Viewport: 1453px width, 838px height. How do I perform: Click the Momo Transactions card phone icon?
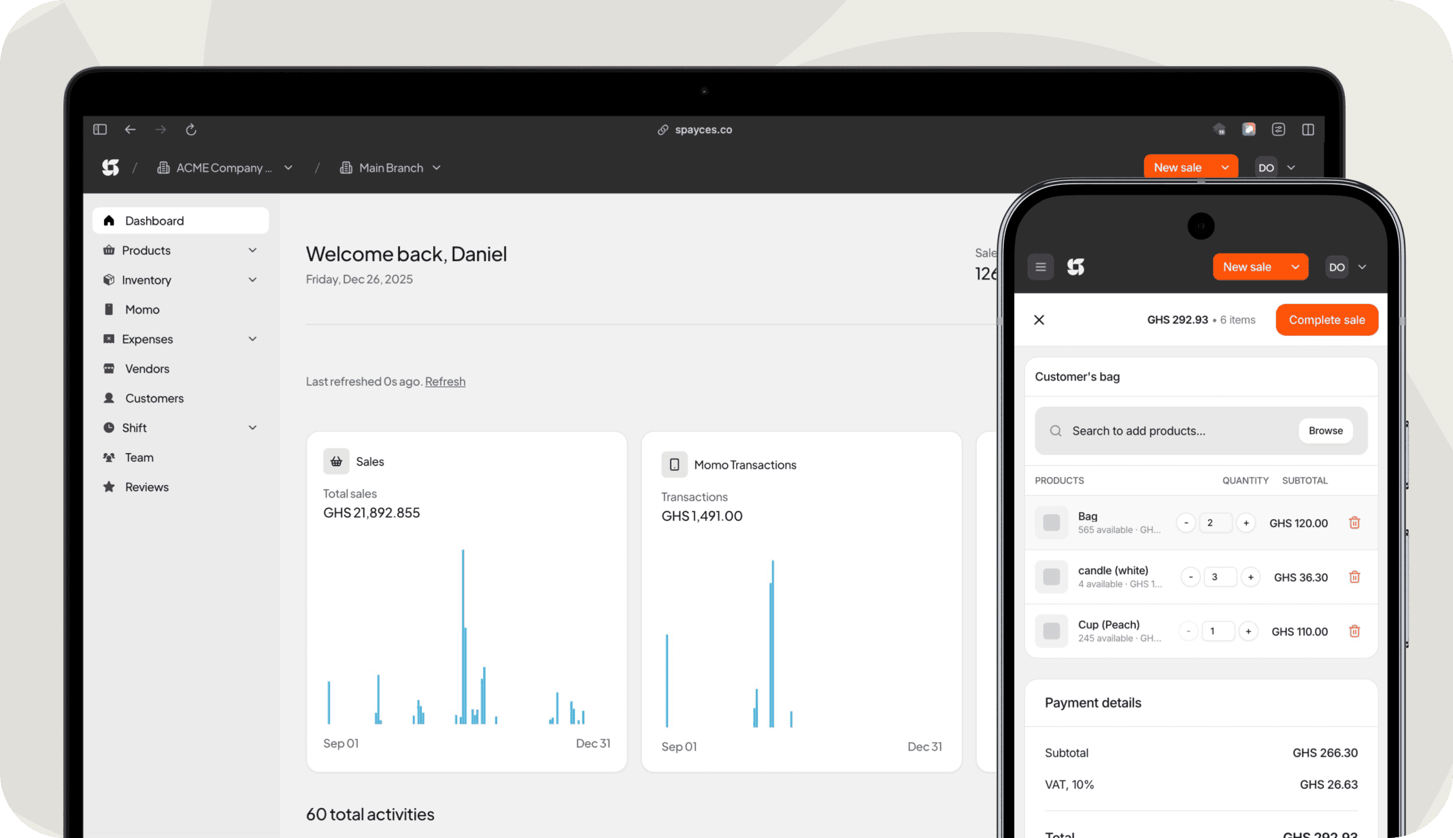click(674, 465)
